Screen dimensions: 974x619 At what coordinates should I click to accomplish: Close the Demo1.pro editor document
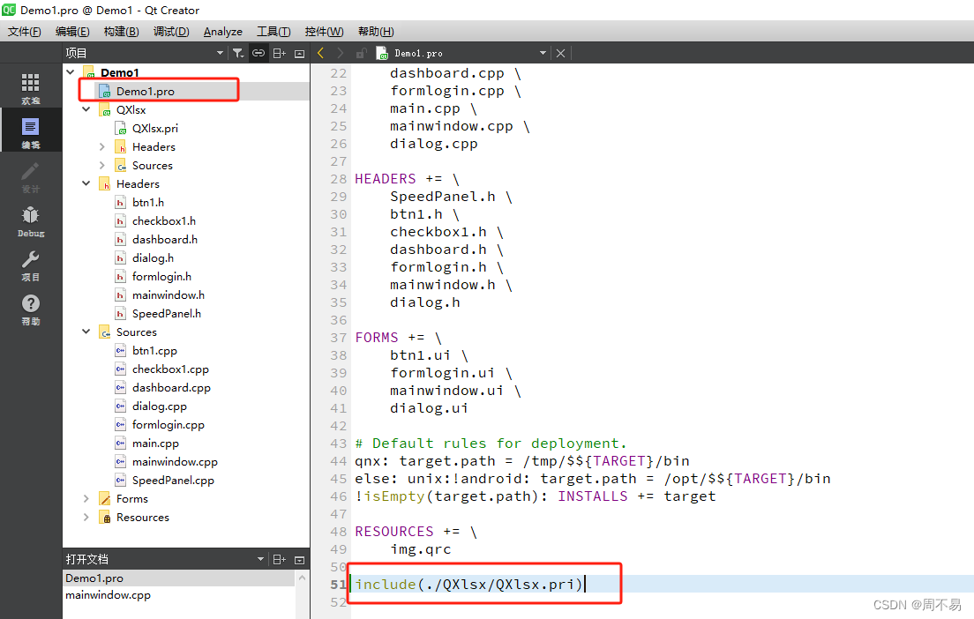click(x=560, y=54)
